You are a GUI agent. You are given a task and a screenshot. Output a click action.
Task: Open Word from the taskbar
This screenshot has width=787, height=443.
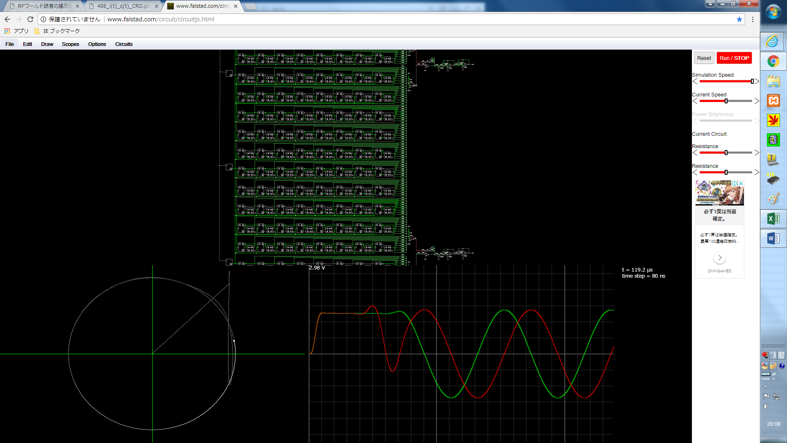click(773, 238)
